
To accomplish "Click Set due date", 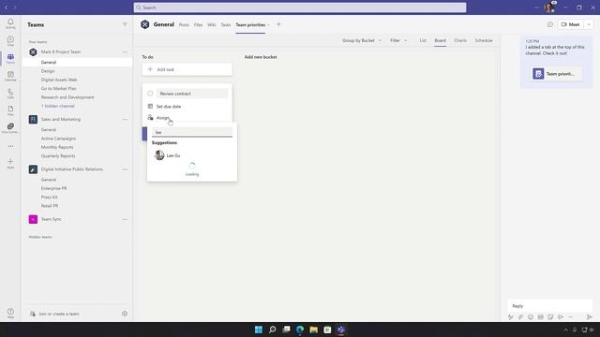I will pos(169,106).
